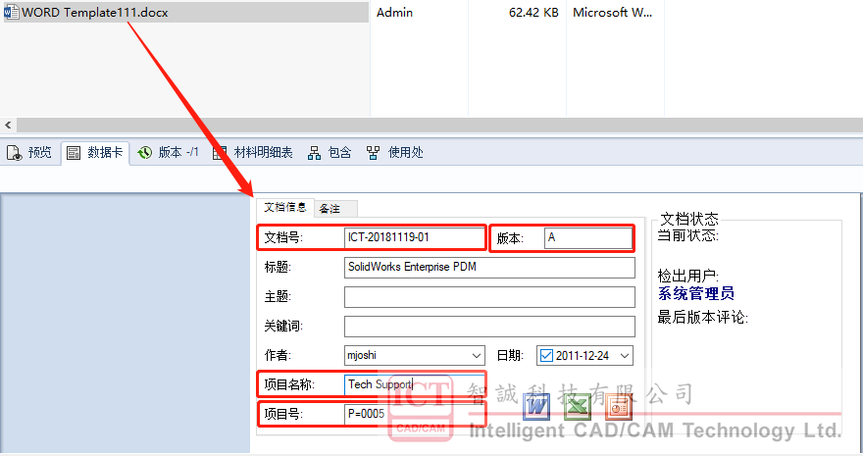
Task: Open the 使用处 where used tab
Action: [395, 152]
